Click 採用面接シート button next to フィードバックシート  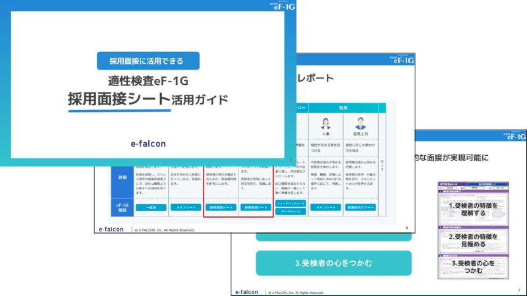[256, 208]
